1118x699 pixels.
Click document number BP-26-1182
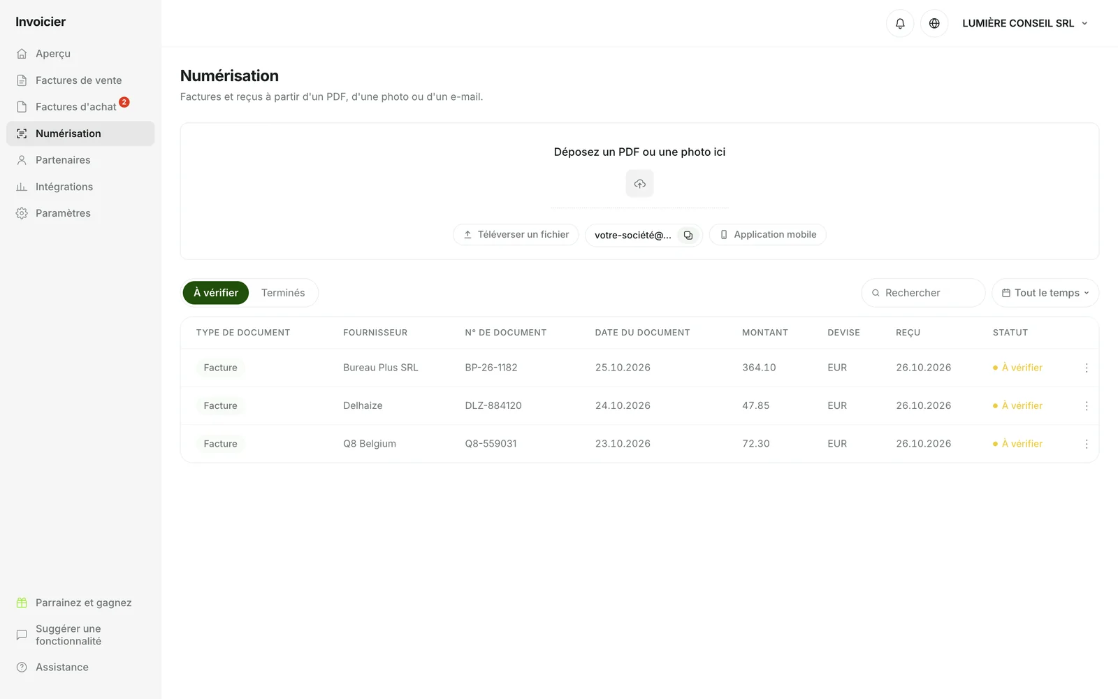[491, 368]
